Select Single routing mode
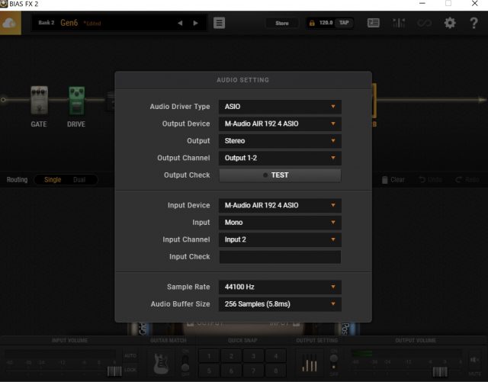 (x=53, y=180)
